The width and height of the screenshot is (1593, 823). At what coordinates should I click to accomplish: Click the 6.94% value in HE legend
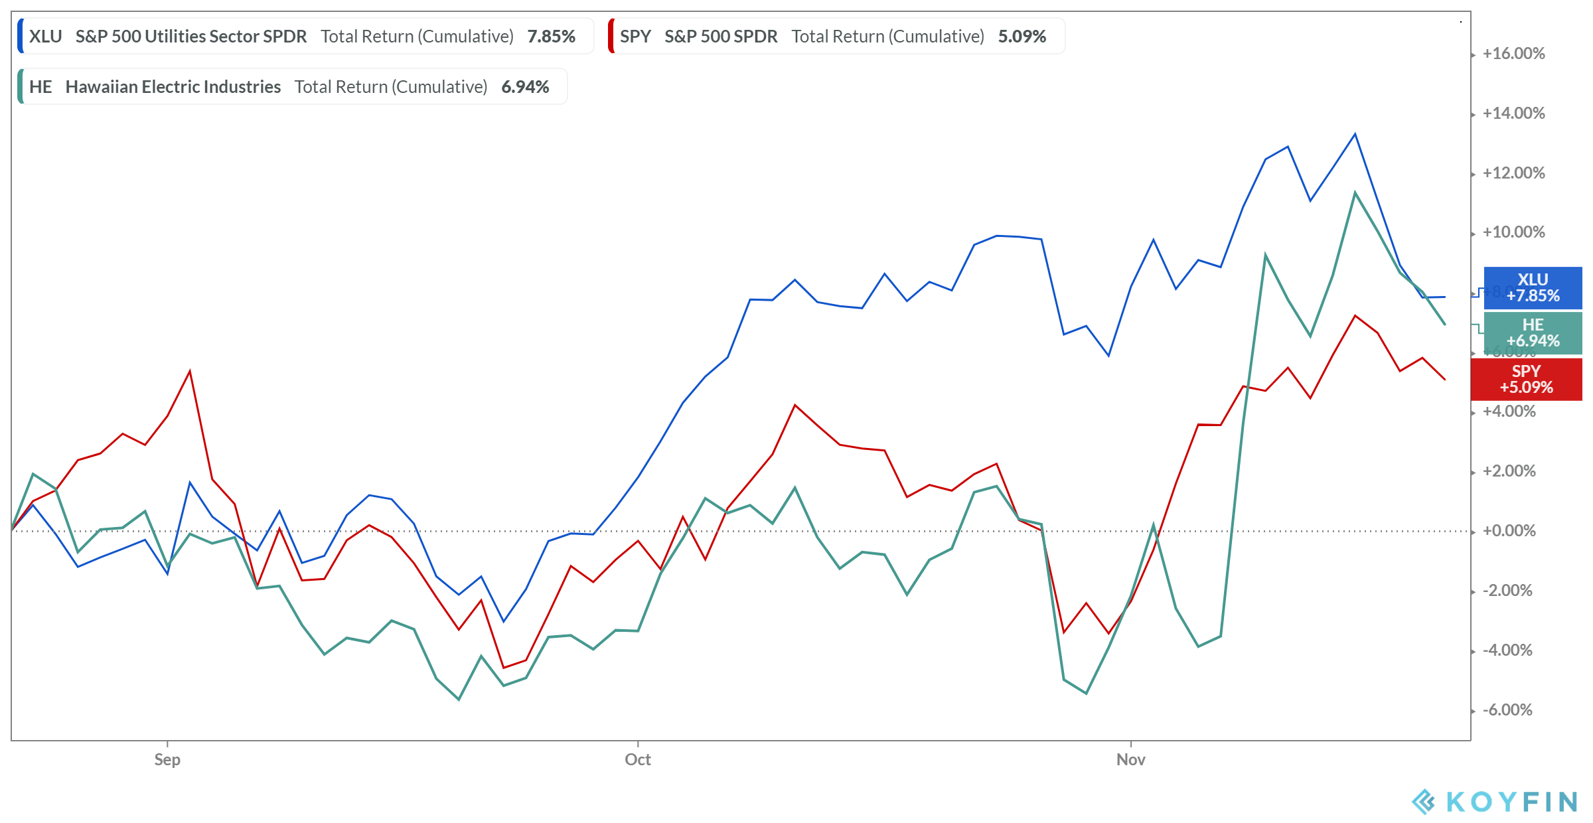[x=525, y=87]
